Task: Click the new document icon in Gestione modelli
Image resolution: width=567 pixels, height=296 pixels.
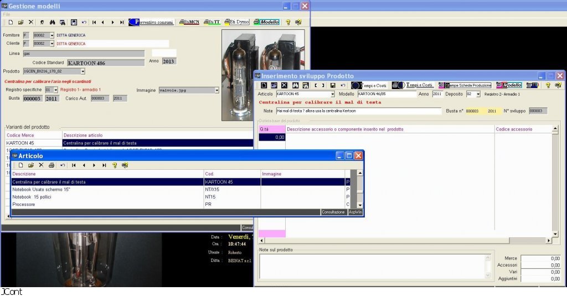Action: pyautogui.click(x=11, y=22)
